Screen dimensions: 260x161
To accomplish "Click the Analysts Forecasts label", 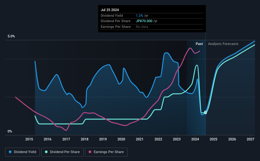I will point(223,44).
